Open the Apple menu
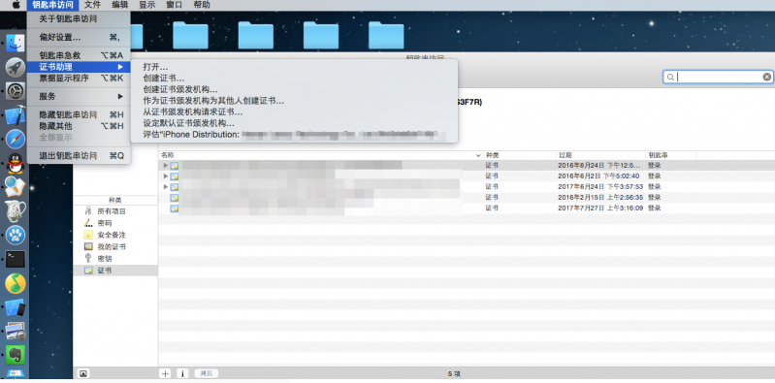The width and height of the screenshot is (775, 383). click(x=16, y=5)
